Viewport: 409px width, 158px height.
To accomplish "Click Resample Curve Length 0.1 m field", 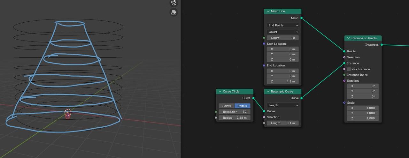I will [283, 123].
